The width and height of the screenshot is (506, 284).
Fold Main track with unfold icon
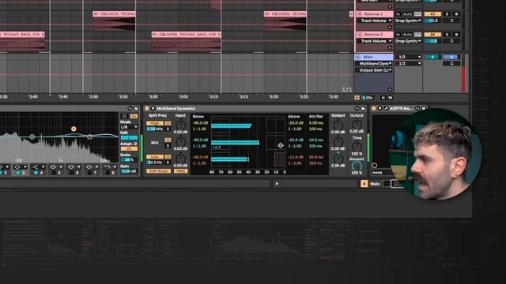click(357, 57)
